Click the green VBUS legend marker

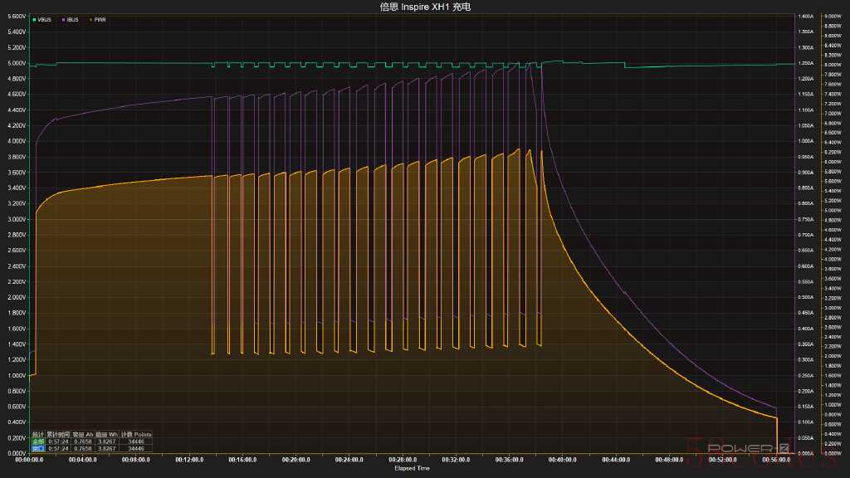[34, 19]
